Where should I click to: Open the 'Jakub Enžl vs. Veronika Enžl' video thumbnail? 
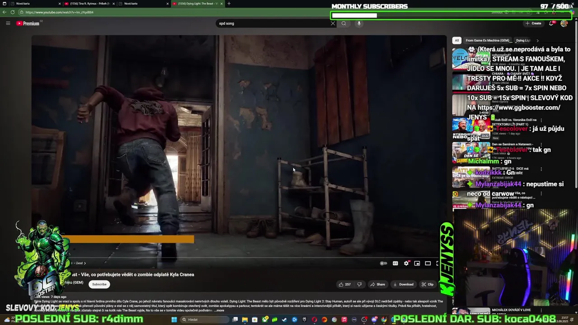[471, 129]
